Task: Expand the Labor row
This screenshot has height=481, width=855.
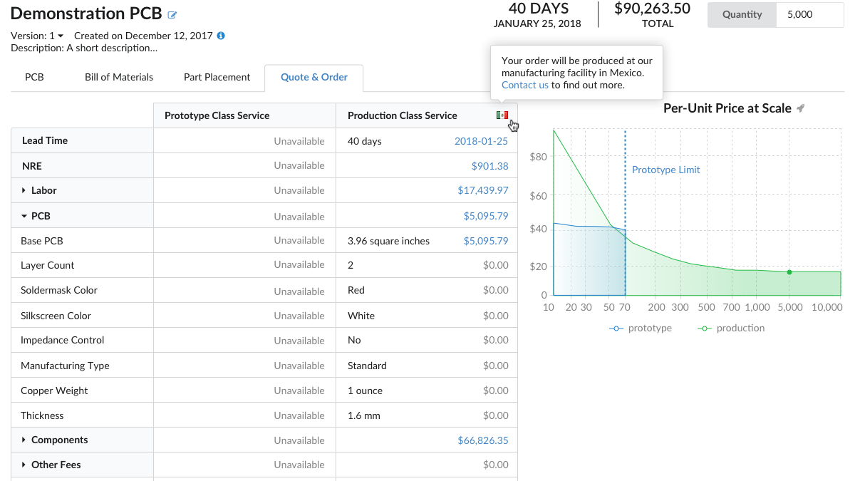Action: pyautogui.click(x=25, y=190)
